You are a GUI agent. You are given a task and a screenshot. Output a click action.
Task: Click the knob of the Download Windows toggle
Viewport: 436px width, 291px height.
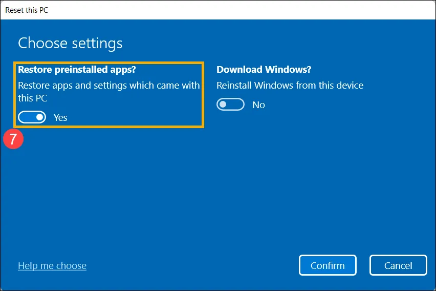224,105
